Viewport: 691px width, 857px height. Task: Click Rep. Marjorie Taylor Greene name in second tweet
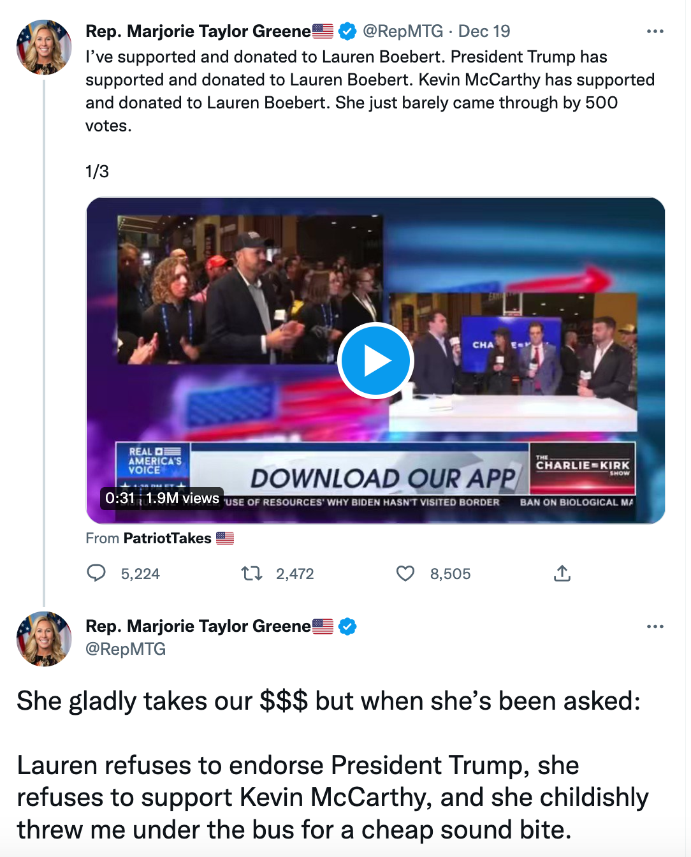(x=198, y=626)
